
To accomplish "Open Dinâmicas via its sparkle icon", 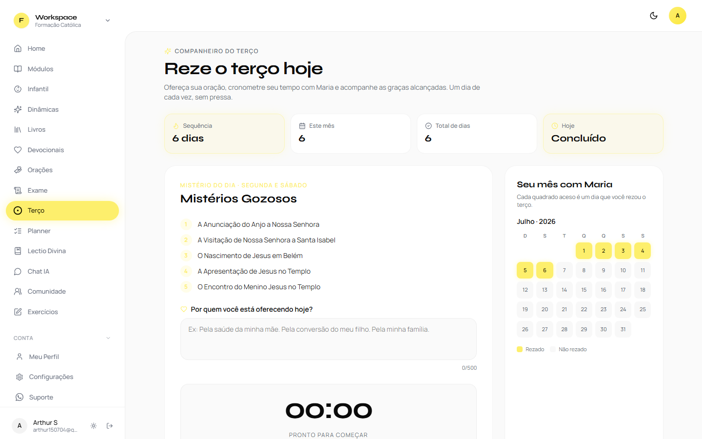I will pos(18,109).
